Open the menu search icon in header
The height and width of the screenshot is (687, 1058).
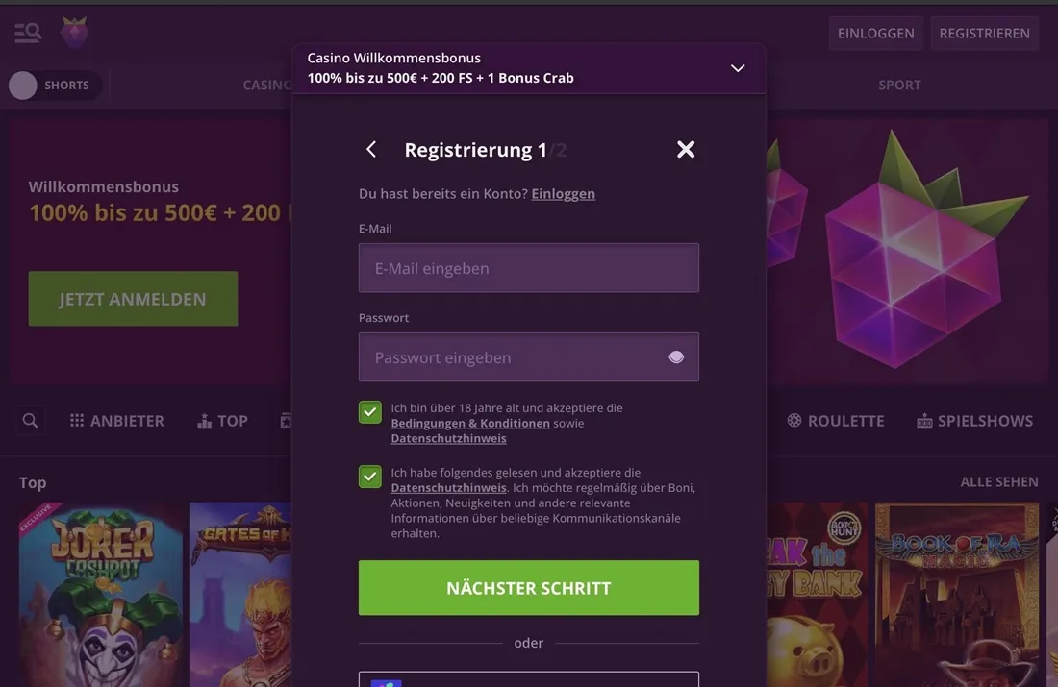click(28, 34)
